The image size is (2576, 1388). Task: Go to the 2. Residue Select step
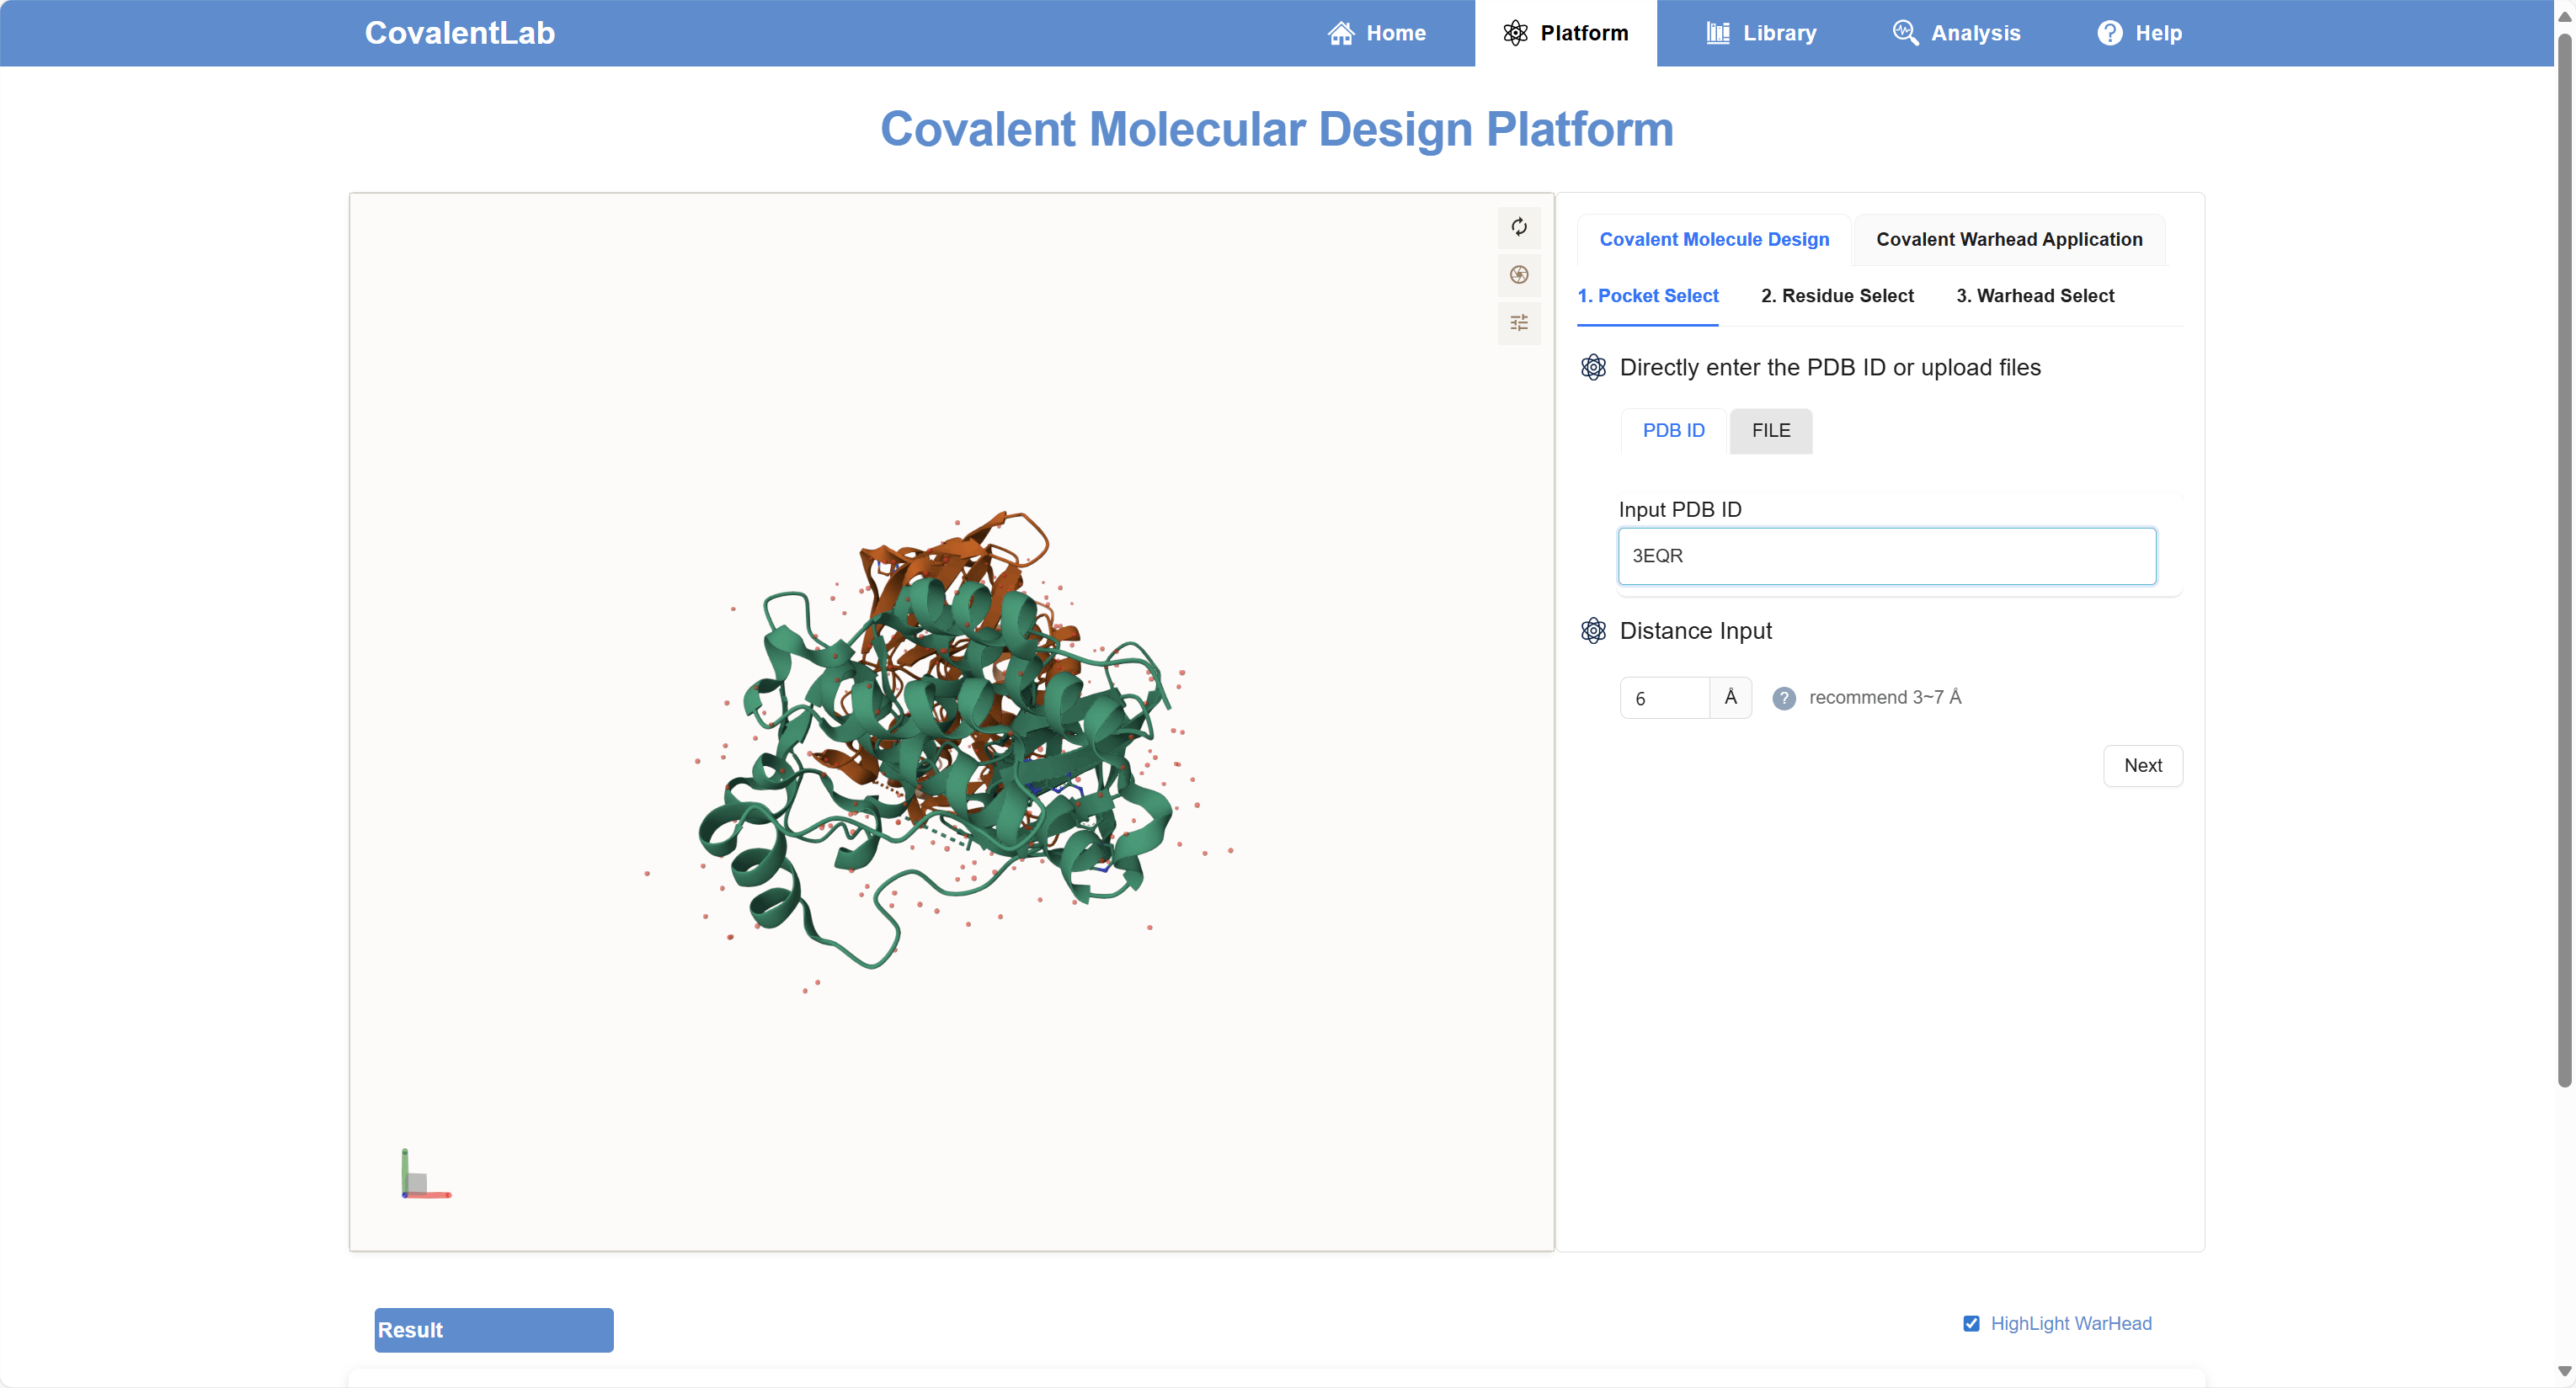coord(1836,295)
